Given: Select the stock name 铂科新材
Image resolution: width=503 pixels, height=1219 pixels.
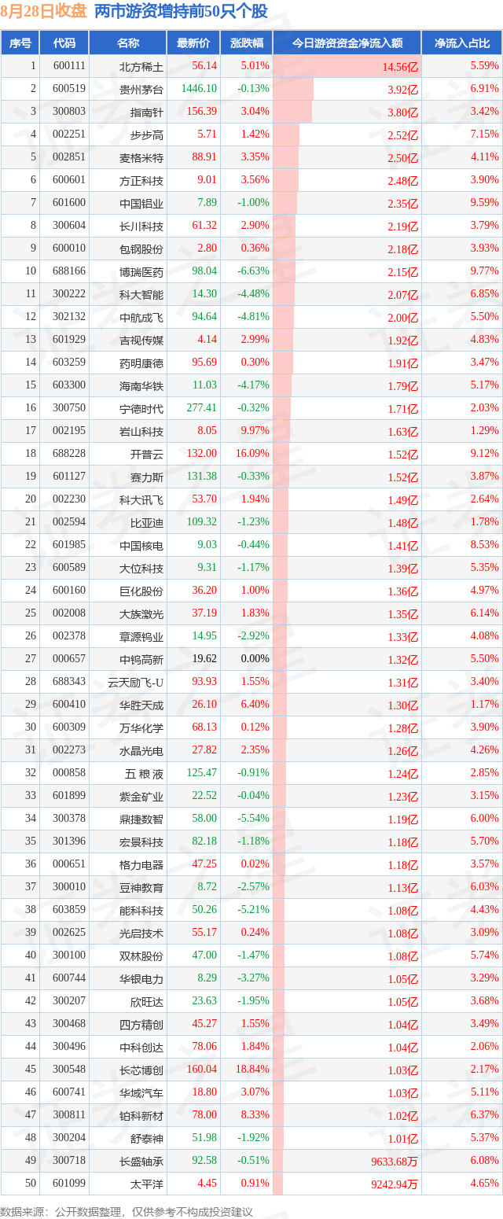Looking at the screenshot, I should tap(141, 1116).
